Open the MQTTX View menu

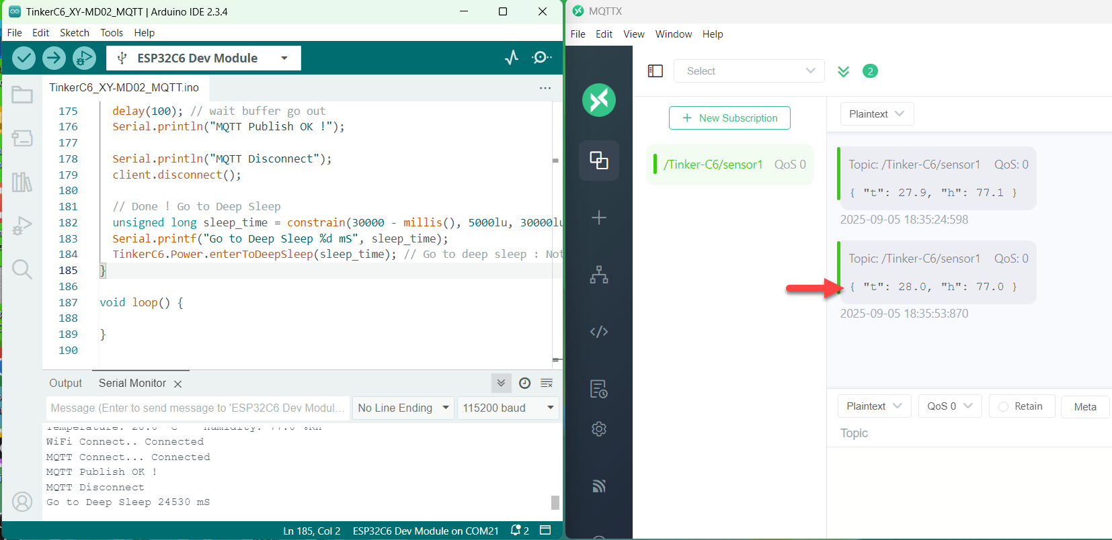[634, 34]
